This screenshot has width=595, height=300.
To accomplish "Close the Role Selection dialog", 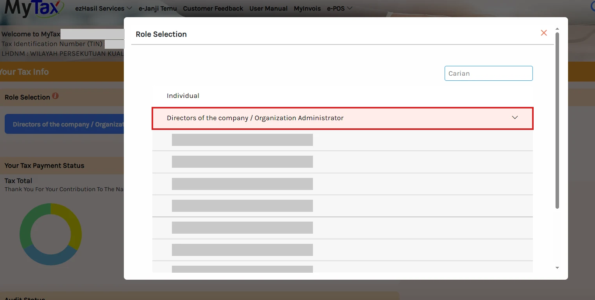I will 544,33.
